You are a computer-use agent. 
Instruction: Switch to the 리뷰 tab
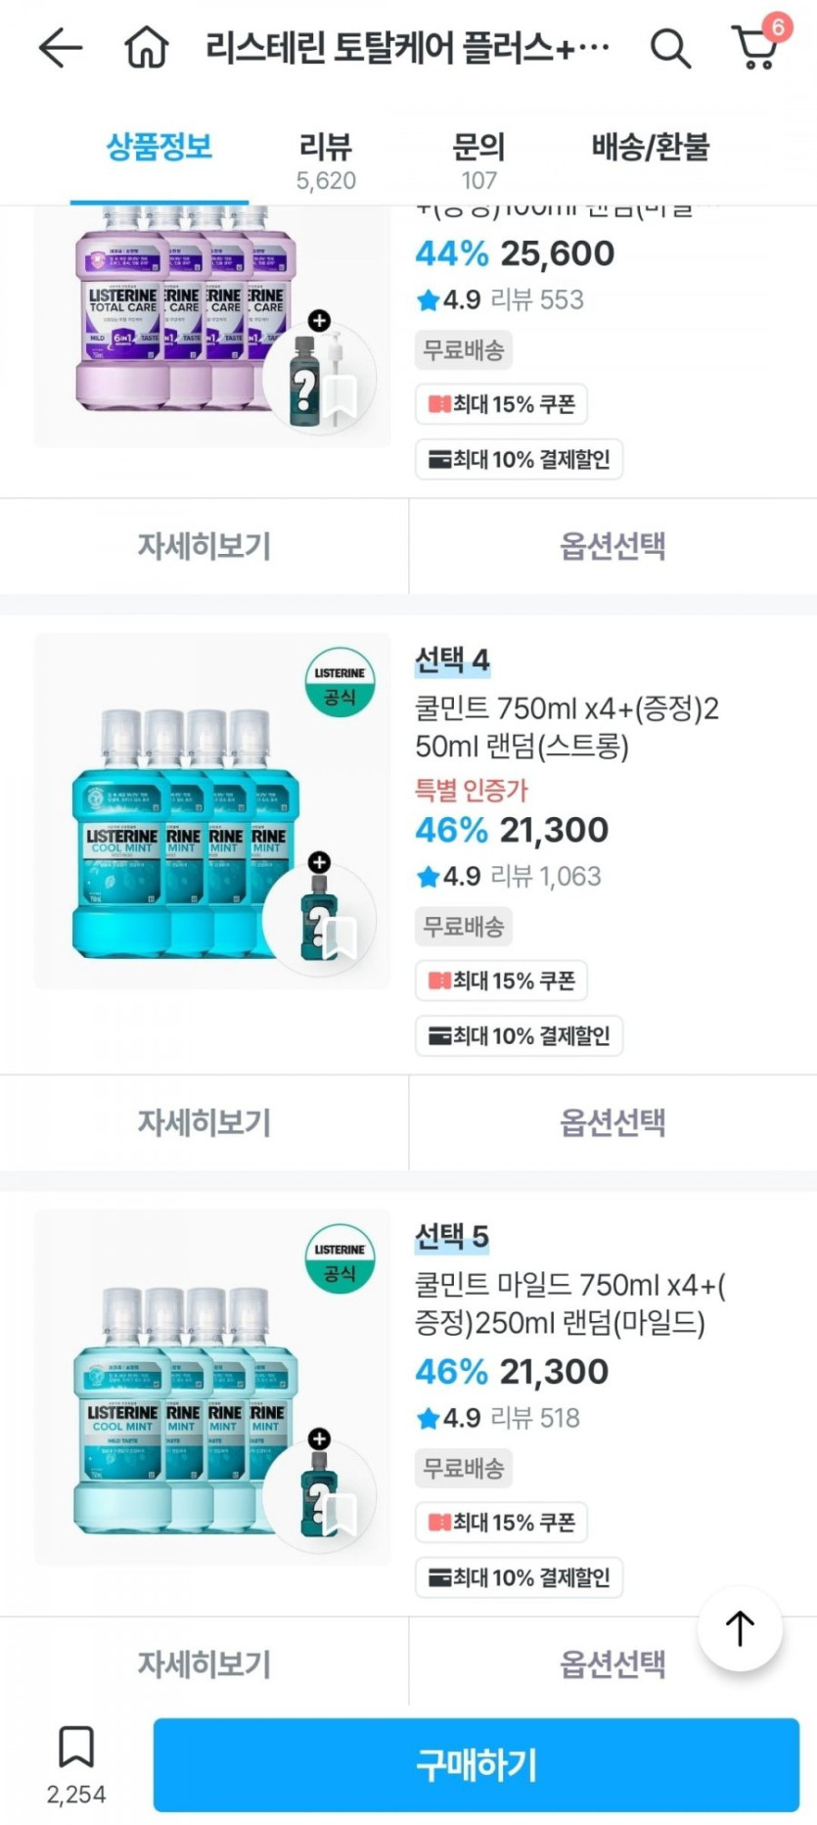click(326, 160)
